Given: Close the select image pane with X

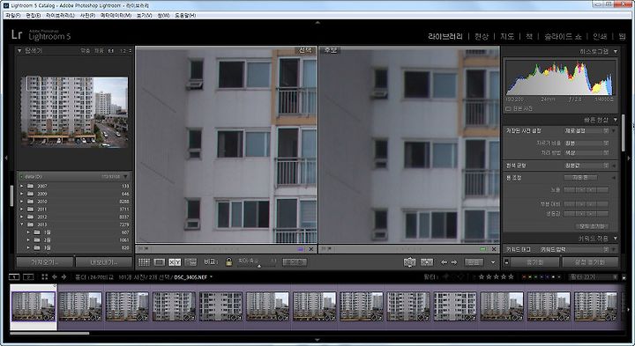Looking at the screenshot, I should (311, 249).
